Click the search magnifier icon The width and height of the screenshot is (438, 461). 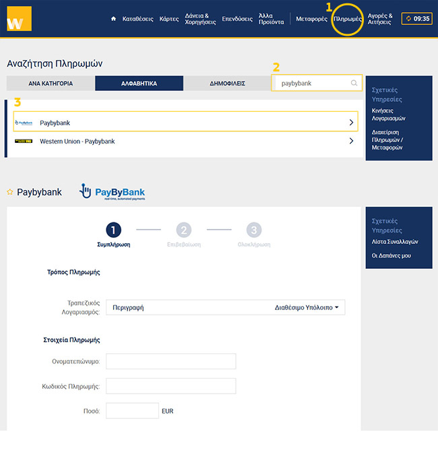coord(354,84)
